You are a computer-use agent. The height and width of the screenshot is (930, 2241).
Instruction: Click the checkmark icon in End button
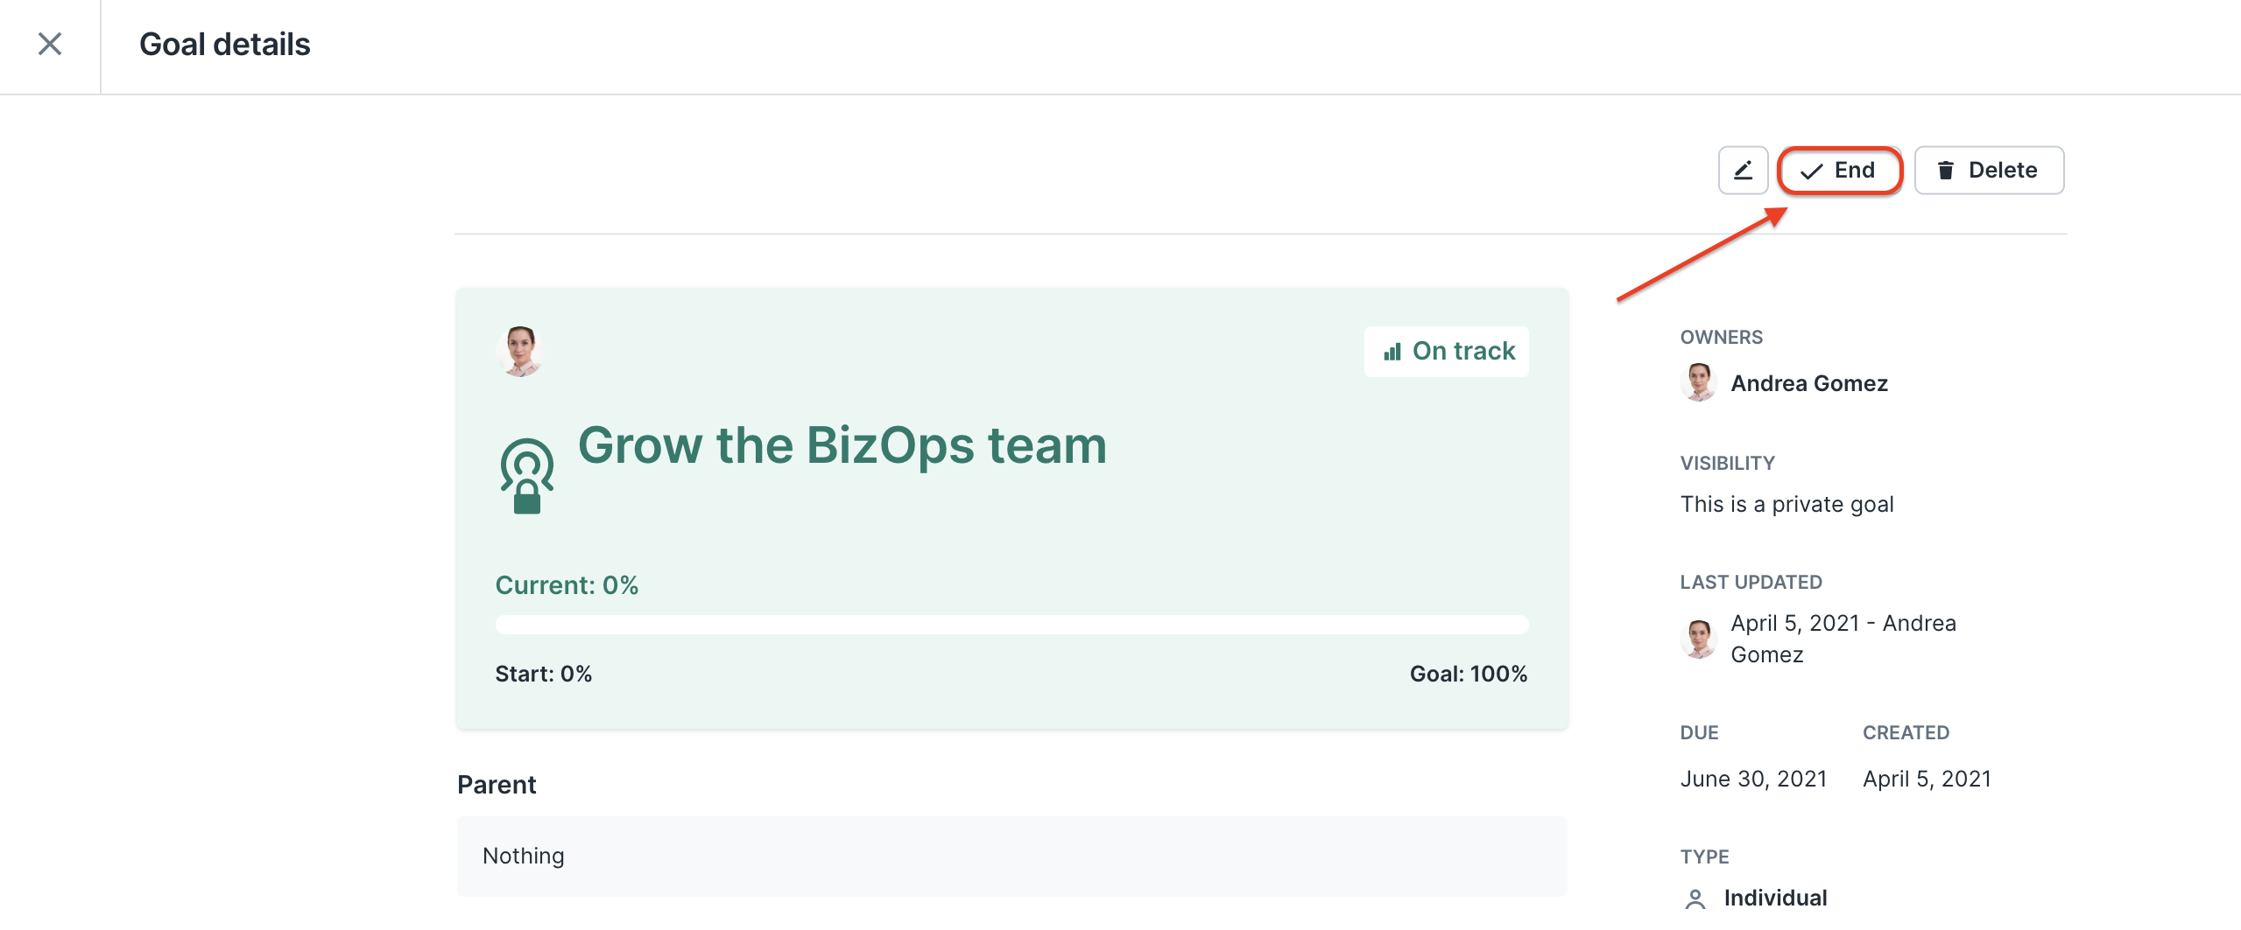(x=1811, y=171)
